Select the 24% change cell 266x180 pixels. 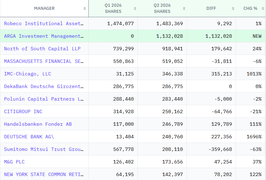257,49
